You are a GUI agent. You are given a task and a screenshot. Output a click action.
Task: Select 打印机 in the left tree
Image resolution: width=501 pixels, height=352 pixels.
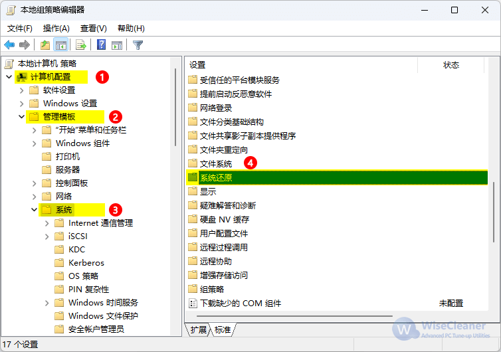click(x=67, y=157)
